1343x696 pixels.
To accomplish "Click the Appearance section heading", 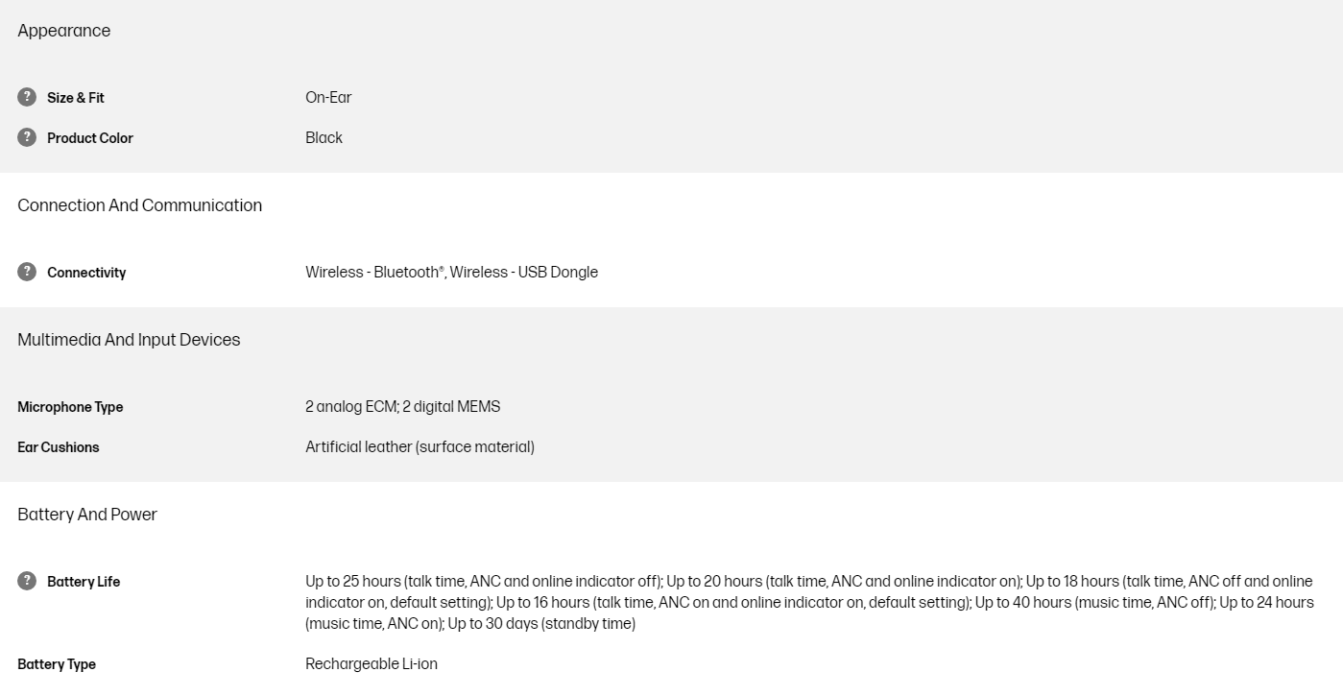I will point(64,31).
